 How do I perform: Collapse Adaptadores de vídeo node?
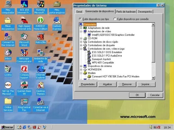pos(81,31)
